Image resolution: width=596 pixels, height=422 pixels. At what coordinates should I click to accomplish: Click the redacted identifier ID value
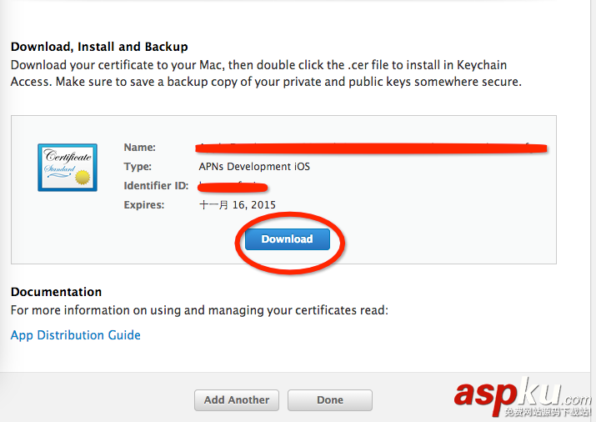point(232,186)
